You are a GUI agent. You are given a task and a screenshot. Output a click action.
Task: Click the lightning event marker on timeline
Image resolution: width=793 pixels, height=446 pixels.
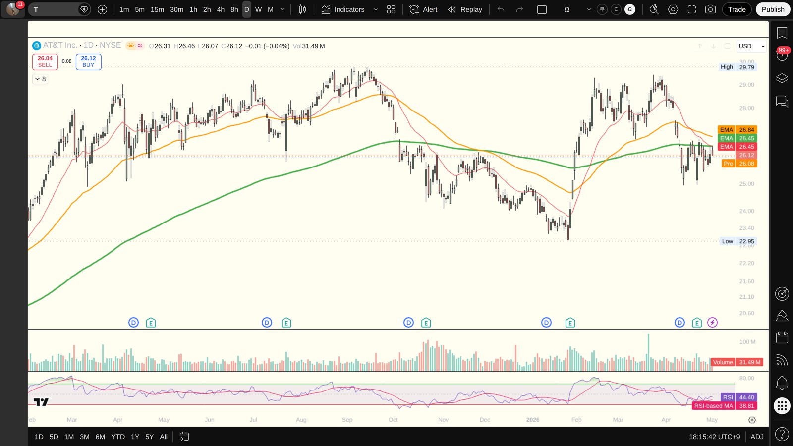712,323
